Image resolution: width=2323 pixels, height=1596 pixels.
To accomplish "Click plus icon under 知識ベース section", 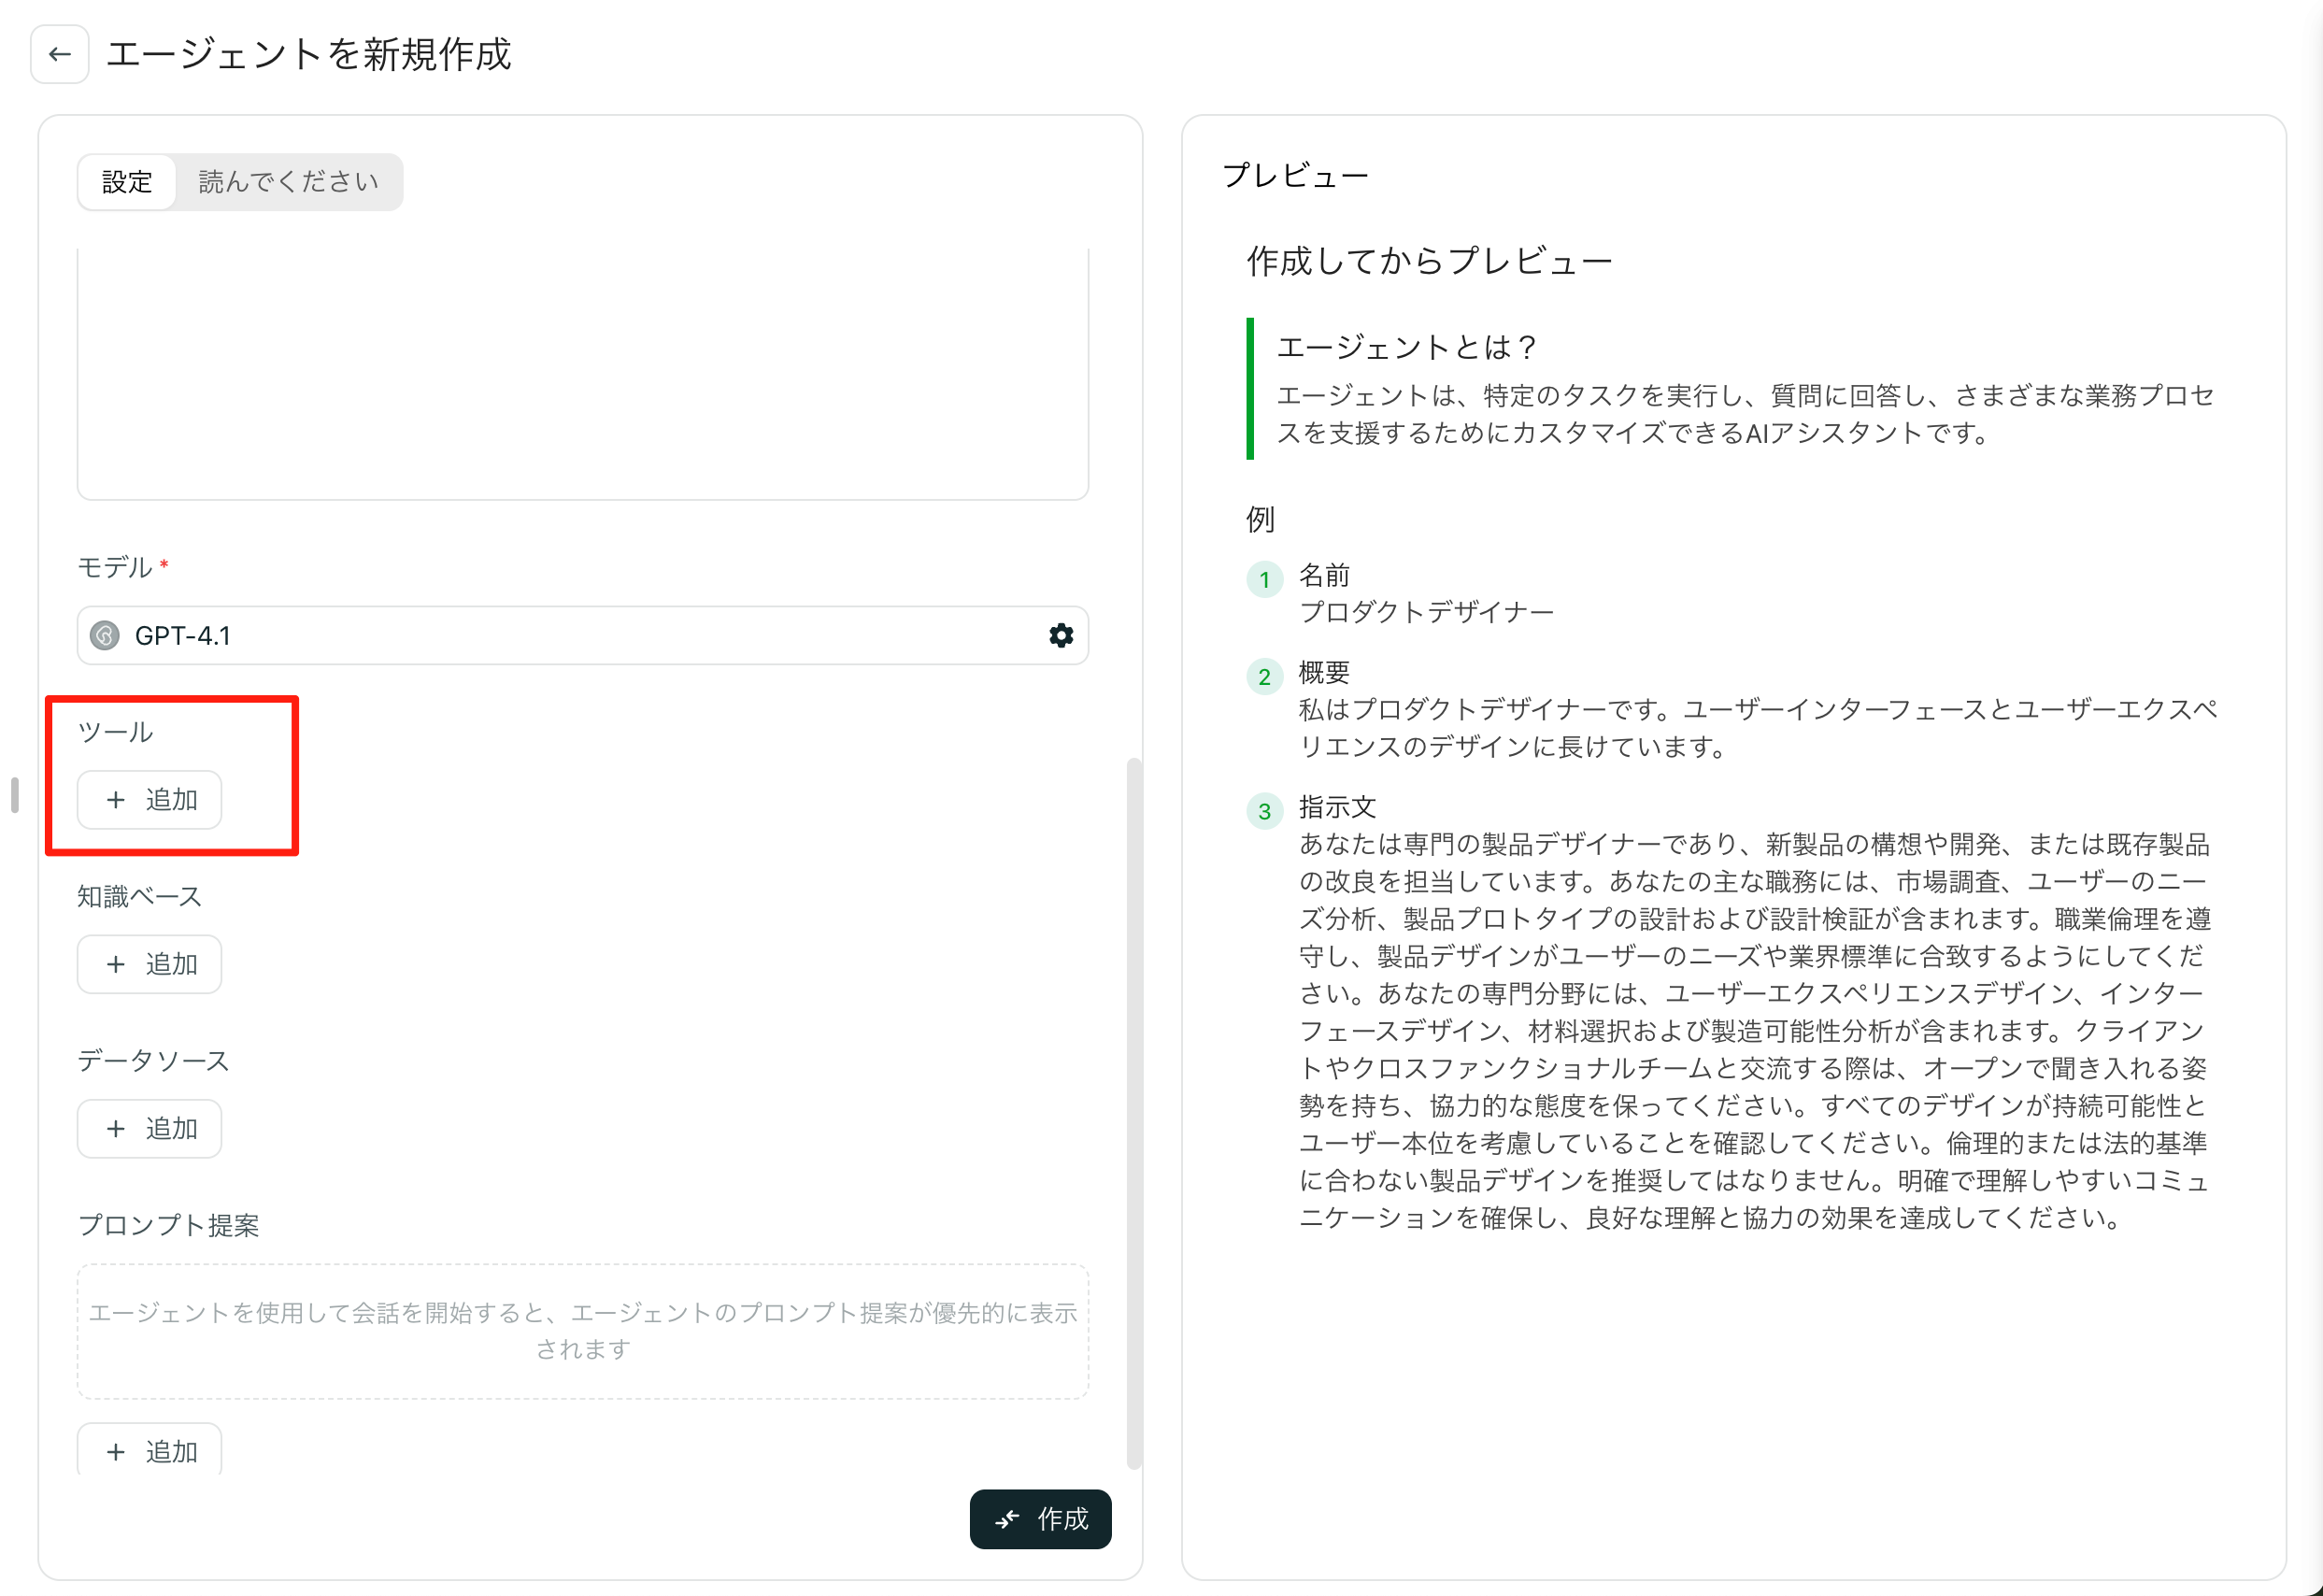I will [116, 964].
